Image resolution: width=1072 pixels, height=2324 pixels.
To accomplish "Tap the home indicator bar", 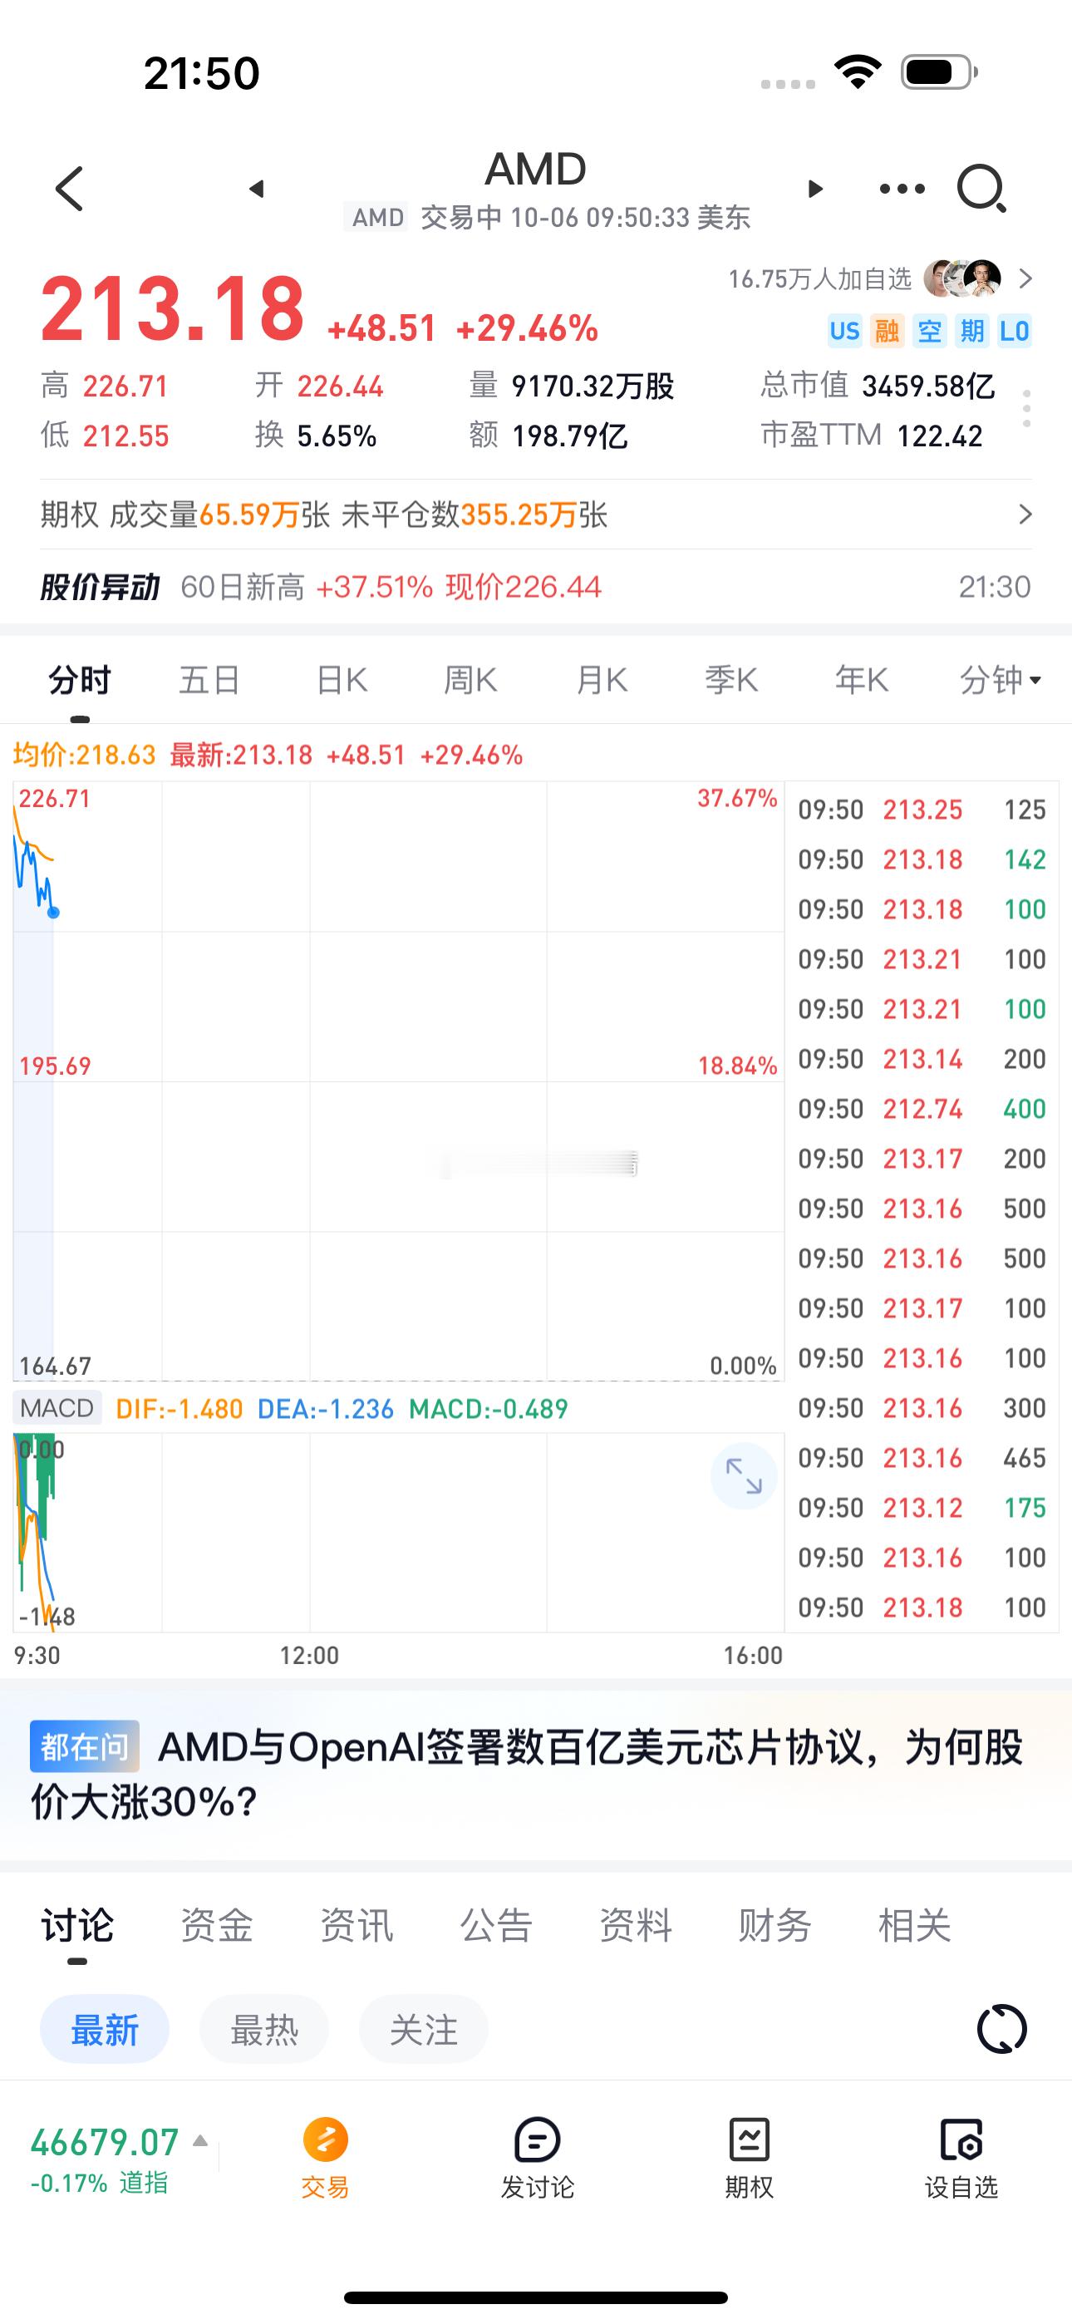I will (x=536, y=2297).
